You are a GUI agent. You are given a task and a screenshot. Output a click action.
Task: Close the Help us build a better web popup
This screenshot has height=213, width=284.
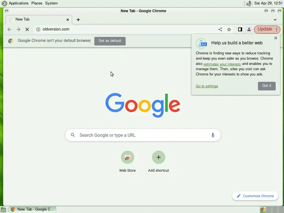pos(275,38)
